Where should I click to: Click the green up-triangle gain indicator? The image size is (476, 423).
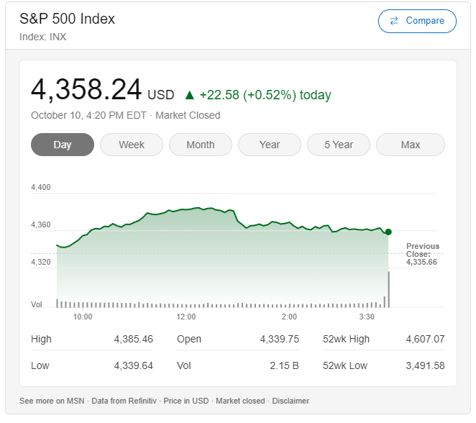point(190,95)
